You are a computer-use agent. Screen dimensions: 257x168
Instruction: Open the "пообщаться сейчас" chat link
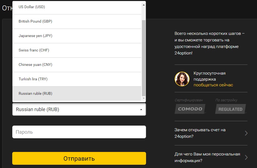point(213,85)
